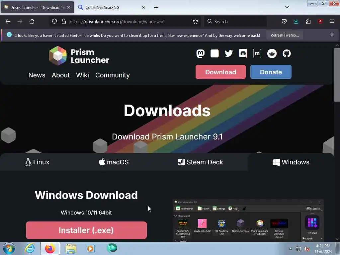Switch to the macOS download tab

tap(114, 162)
